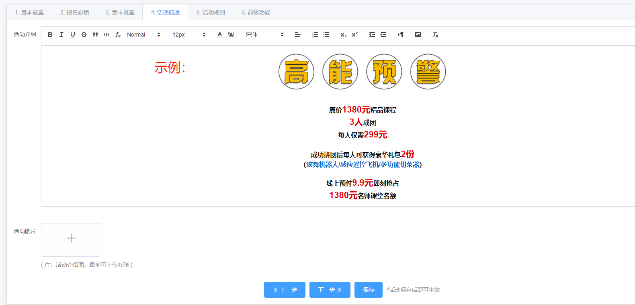Image resolution: width=635 pixels, height=305 pixels.
Task: Apply strikethrough to text
Action: pyautogui.click(x=84, y=35)
